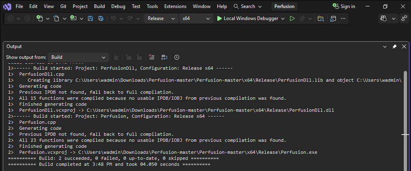Expand the Open File dropdown arrow

tap(65, 18)
